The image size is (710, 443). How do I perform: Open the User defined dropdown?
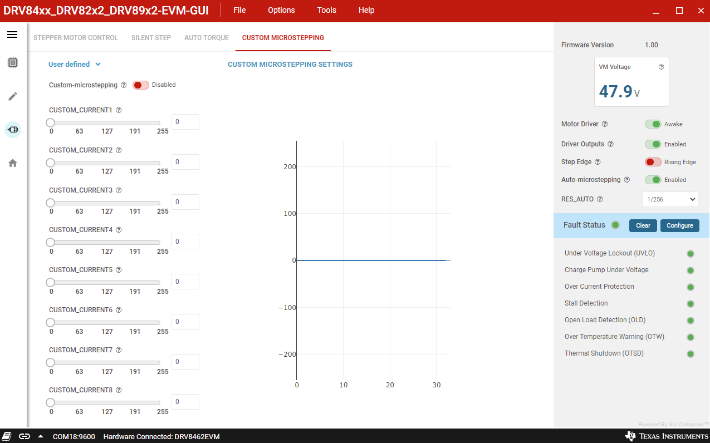coord(75,64)
